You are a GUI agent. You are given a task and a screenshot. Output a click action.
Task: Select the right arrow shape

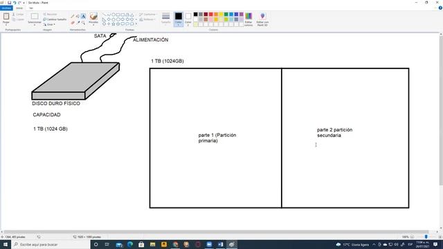tap(123, 19)
